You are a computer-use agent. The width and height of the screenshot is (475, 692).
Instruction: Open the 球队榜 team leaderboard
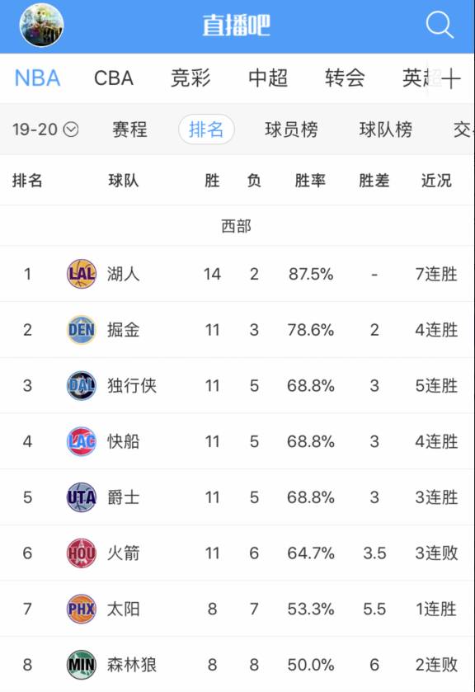click(x=386, y=129)
